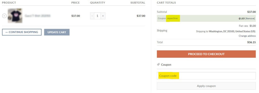
Task: Select the quantity number field
Action: click(97, 16)
